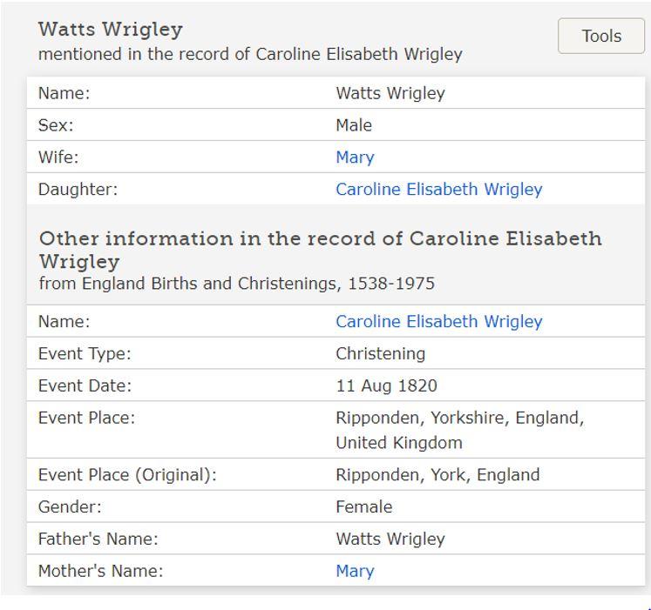Select the 'Ripponden, York, England' original place
Viewport: 651px width, 610px height.
pos(437,475)
